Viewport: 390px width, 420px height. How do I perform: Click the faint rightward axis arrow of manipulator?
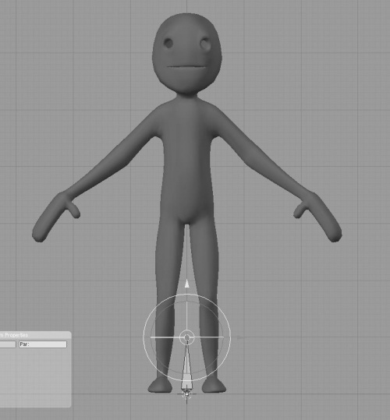click(241, 337)
